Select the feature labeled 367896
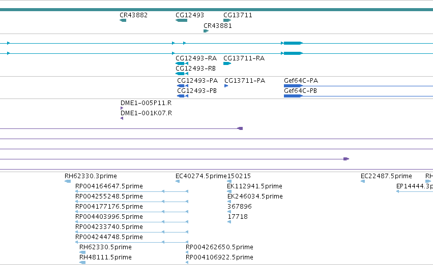 tap(229, 212)
